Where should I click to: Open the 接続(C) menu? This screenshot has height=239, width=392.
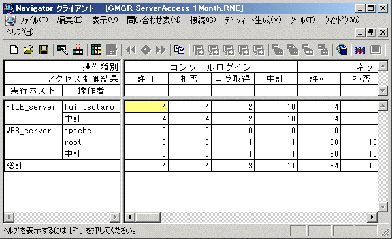pos(203,20)
